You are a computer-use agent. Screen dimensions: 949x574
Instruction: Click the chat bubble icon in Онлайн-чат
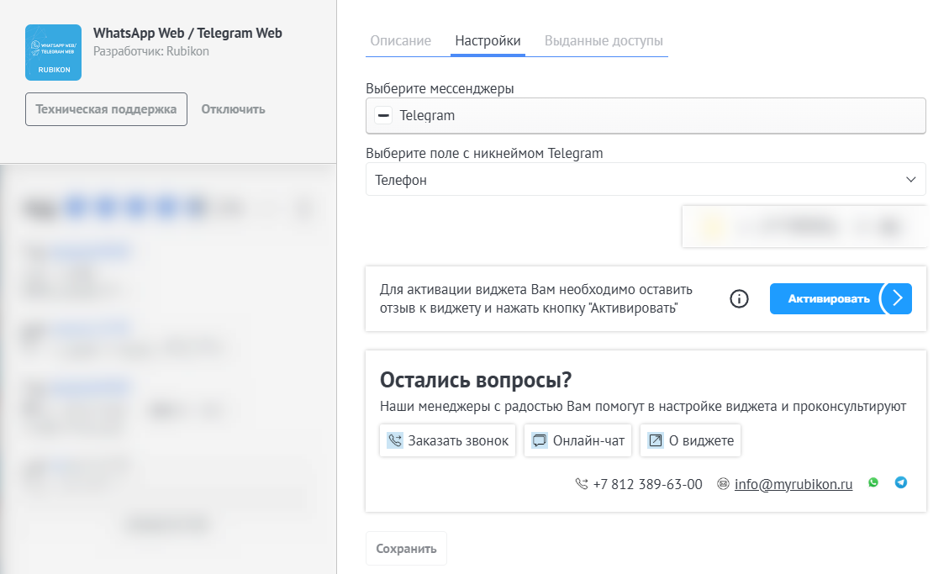[540, 440]
